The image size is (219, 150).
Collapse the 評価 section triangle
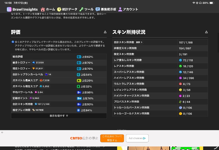coord(105,32)
